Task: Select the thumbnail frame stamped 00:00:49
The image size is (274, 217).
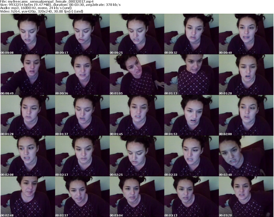Action: pos(28,75)
